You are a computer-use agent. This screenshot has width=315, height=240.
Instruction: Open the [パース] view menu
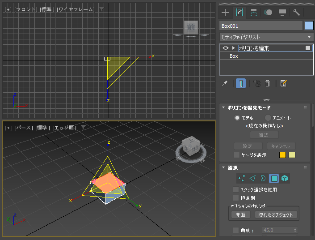click(x=24, y=128)
